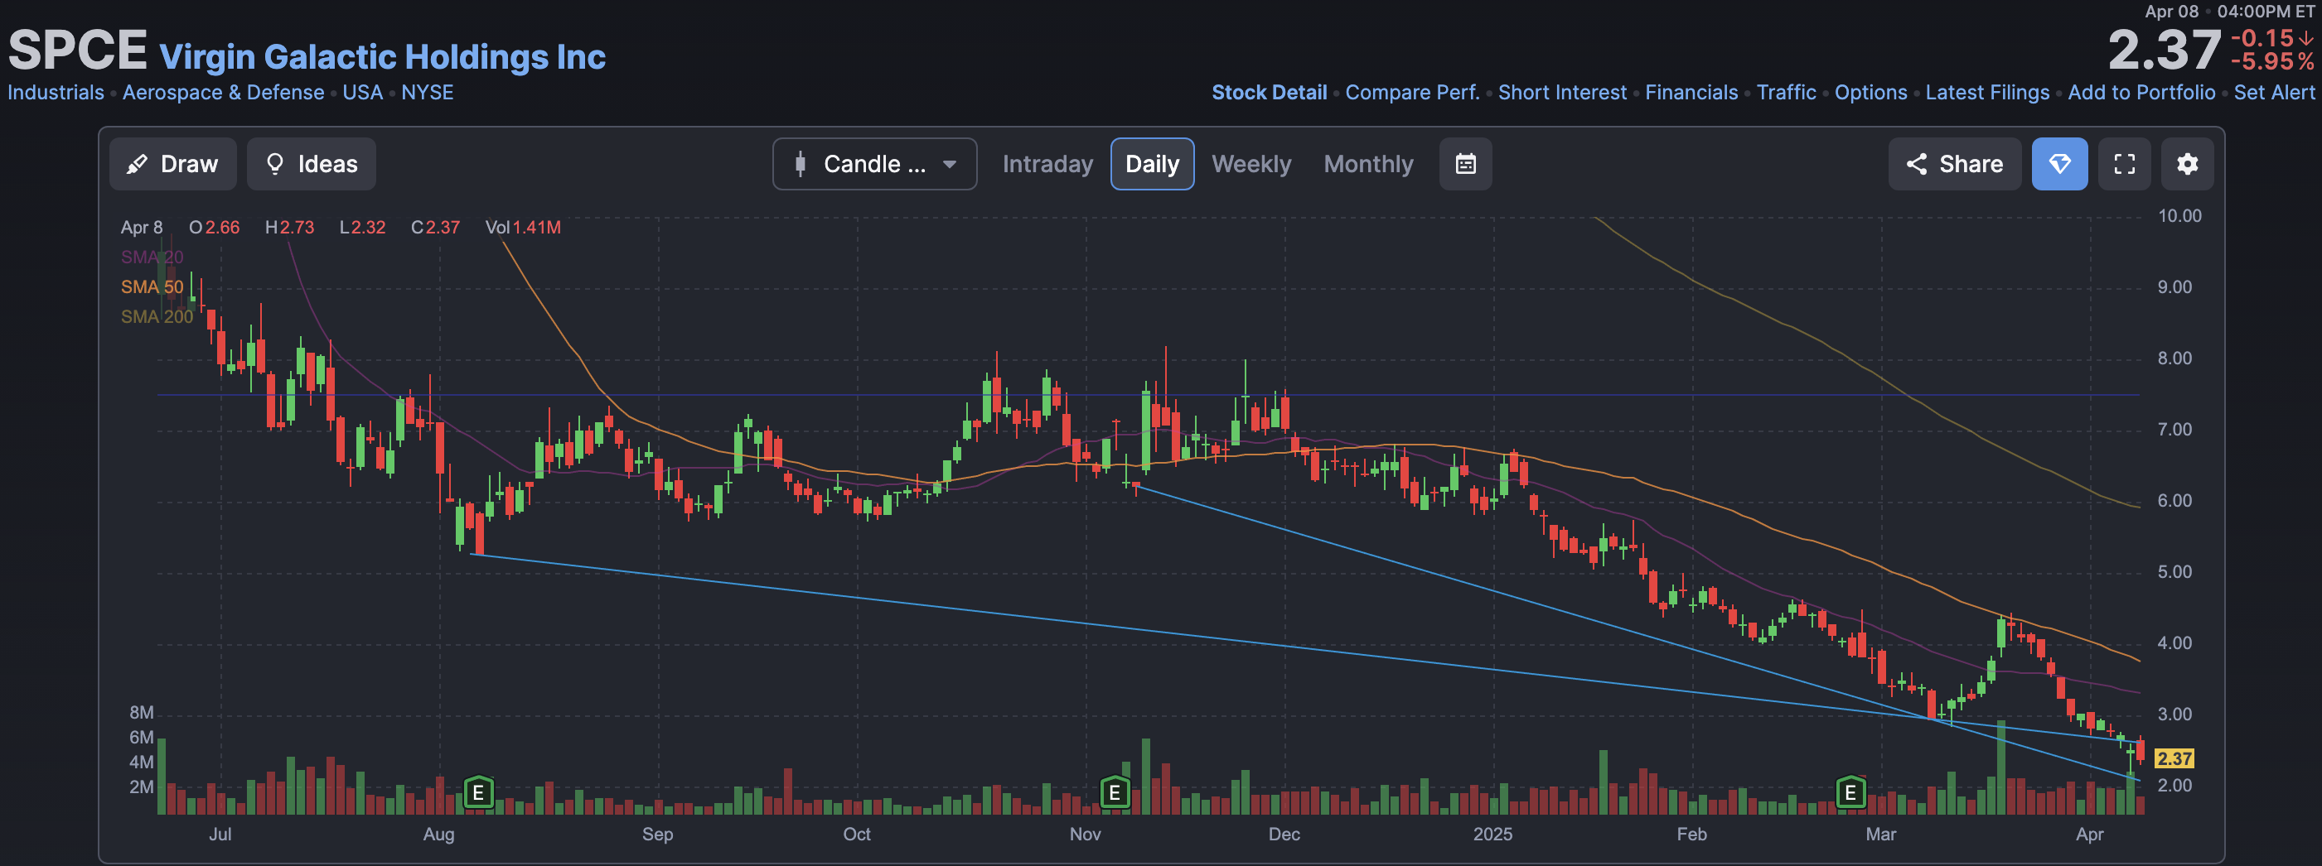Screen dimensions: 2322x866
Task: Select the SMA 20 legend label
Action: pos(152,257)
